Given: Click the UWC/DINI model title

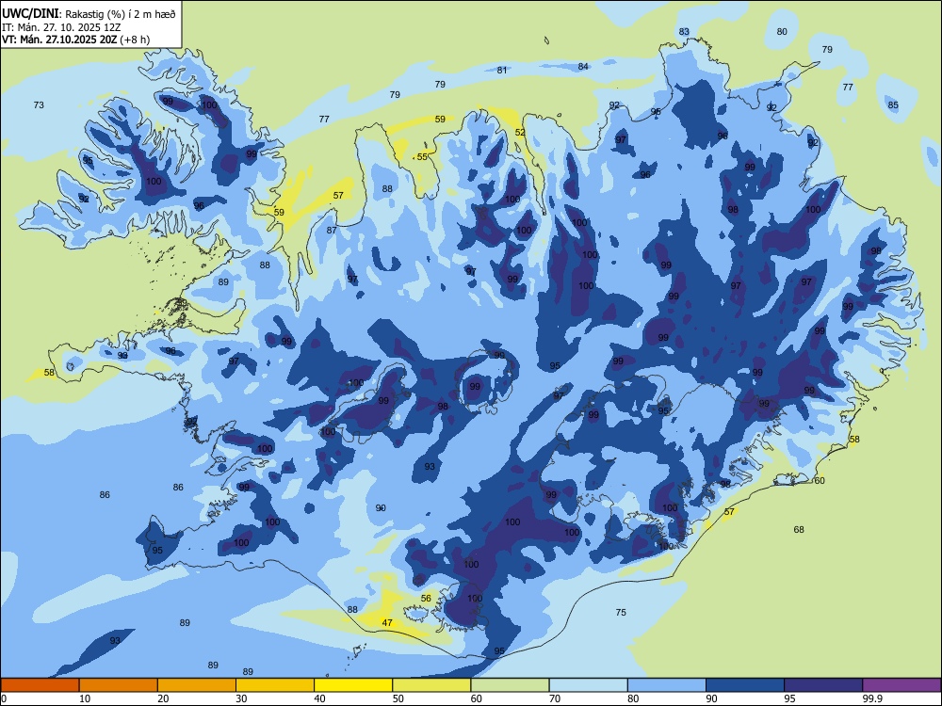Looking at the screenshot, I should [30, 13].
